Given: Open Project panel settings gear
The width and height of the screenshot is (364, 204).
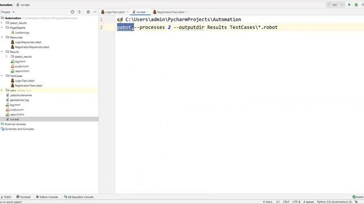Looking at the screenshot, I should 88,12.
